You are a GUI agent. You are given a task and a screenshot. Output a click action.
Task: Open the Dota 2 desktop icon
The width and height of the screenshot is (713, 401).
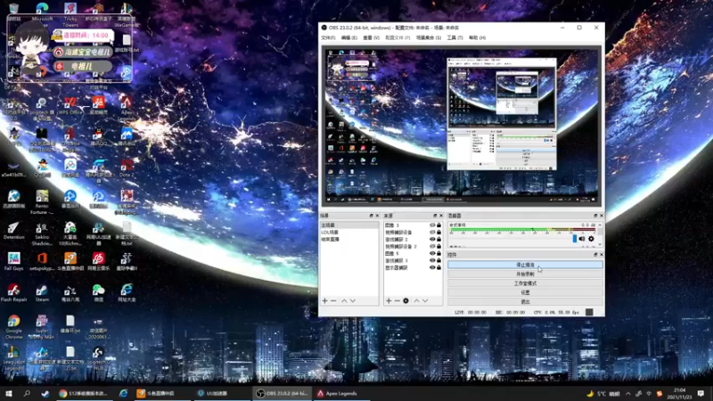[x=127, y=168]
